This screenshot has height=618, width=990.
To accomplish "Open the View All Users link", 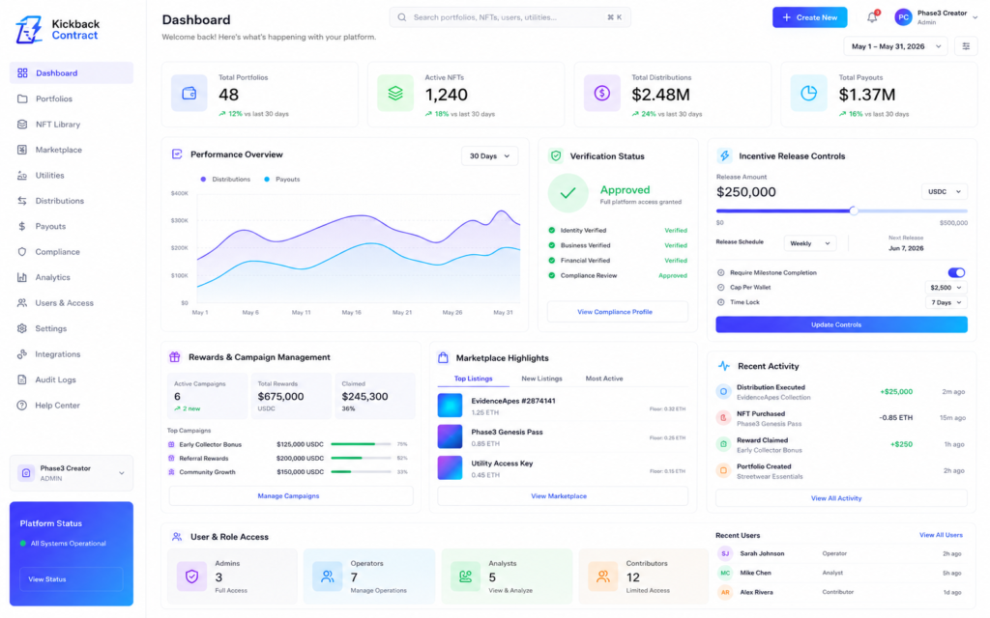I will coord(941,535).
